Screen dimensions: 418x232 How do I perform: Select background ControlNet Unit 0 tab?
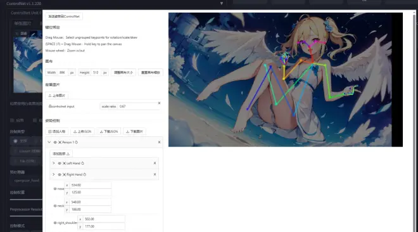26,13
